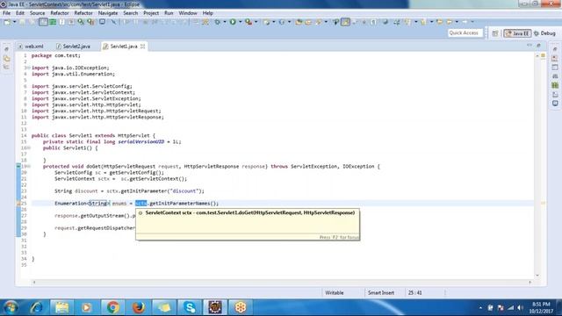Viewport: 562px width, 316px height.
Task: Open the External Tools dropdown arrow
Action: coord(256,22)
